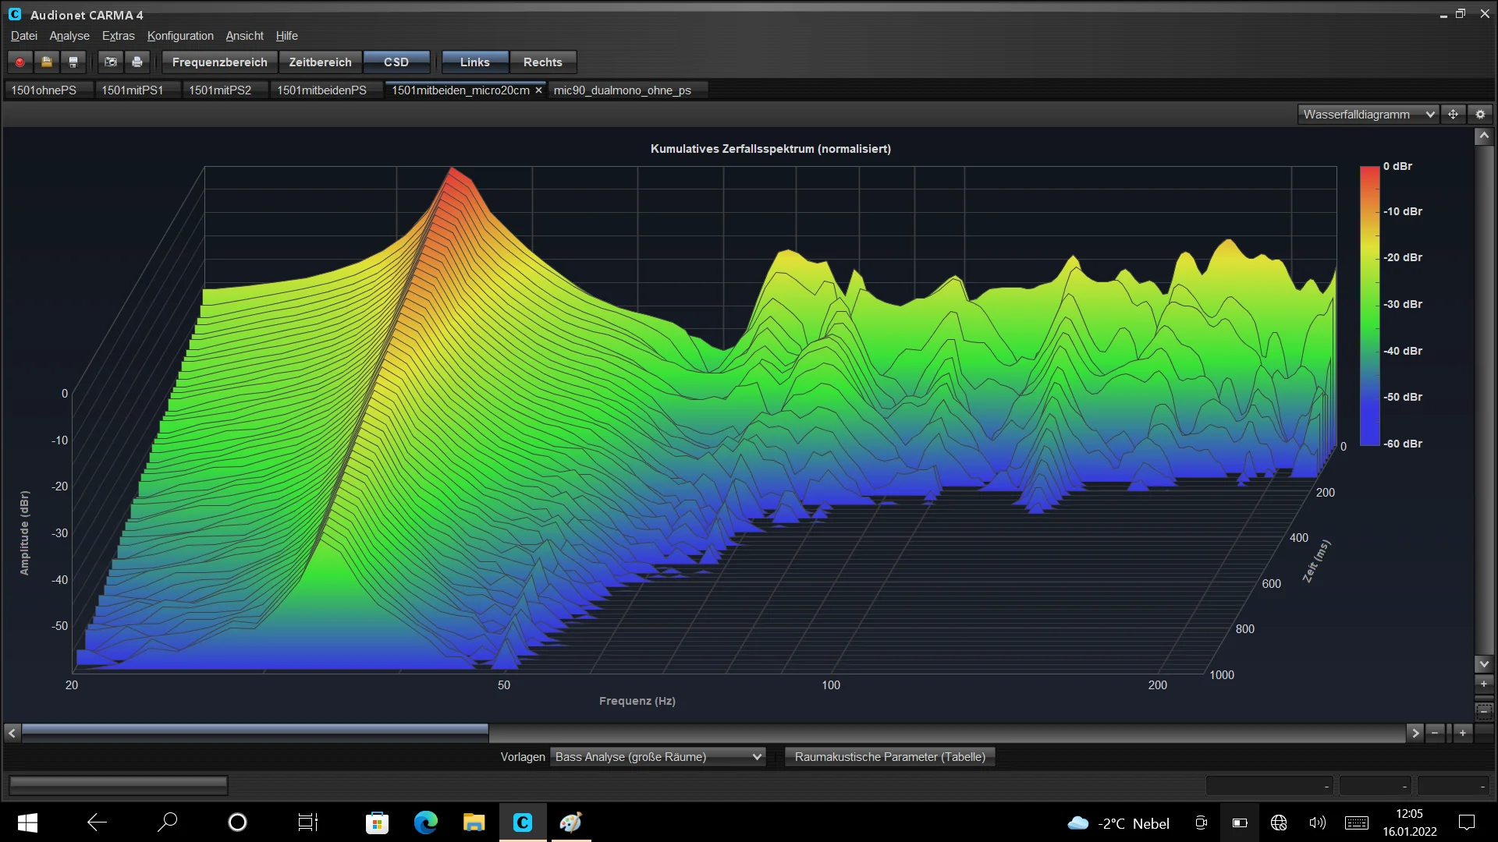Open Microsoft Edge from the taskbar
This screenshot has width=1498, height=842.
426,823
